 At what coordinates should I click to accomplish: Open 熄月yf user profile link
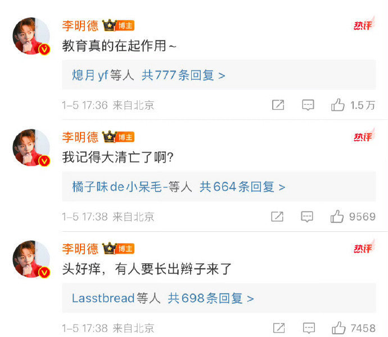90,75
